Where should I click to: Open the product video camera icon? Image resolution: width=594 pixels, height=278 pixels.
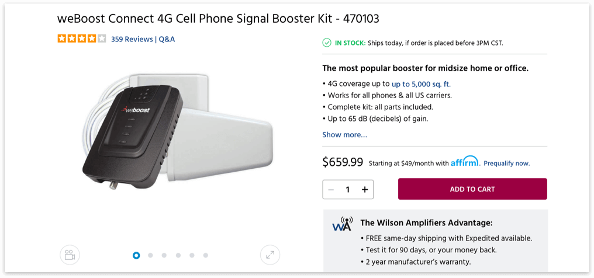pos(70,255)
